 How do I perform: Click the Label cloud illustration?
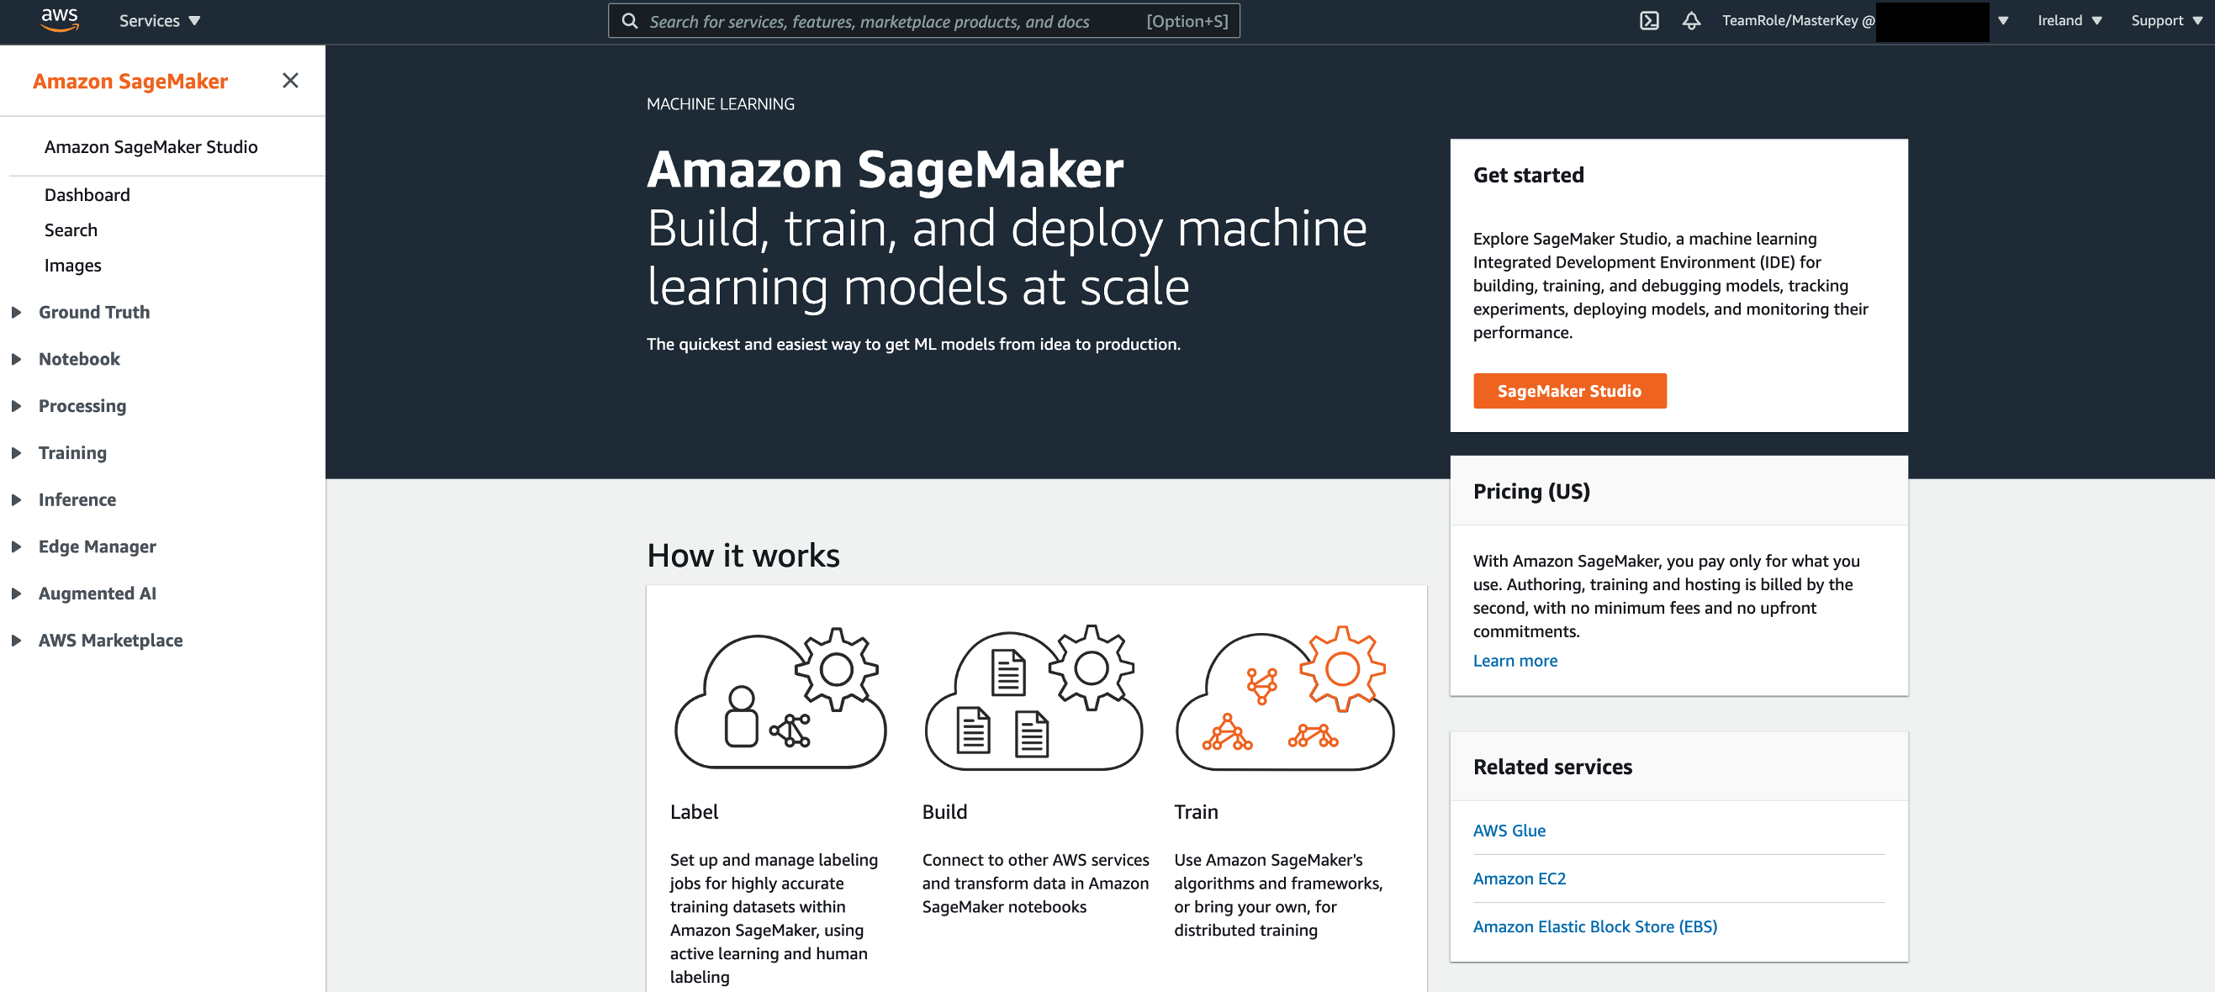tap(780, 697)
